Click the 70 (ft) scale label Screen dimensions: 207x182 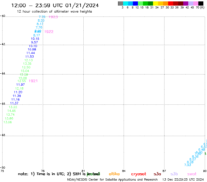point(200,8)
